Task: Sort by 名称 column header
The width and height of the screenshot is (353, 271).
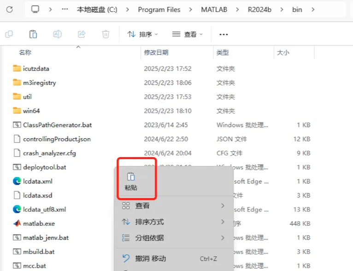Action: (25, 53)
